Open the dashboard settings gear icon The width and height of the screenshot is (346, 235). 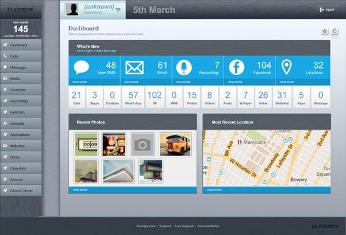point(325,31)
